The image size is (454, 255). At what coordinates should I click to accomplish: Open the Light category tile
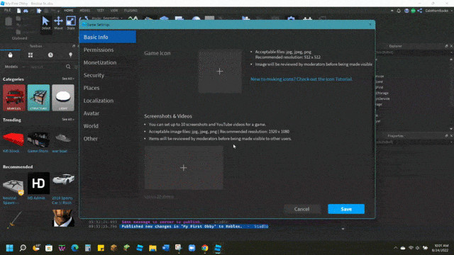63,98
